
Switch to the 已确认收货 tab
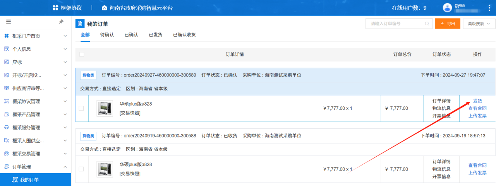(184, 35)
